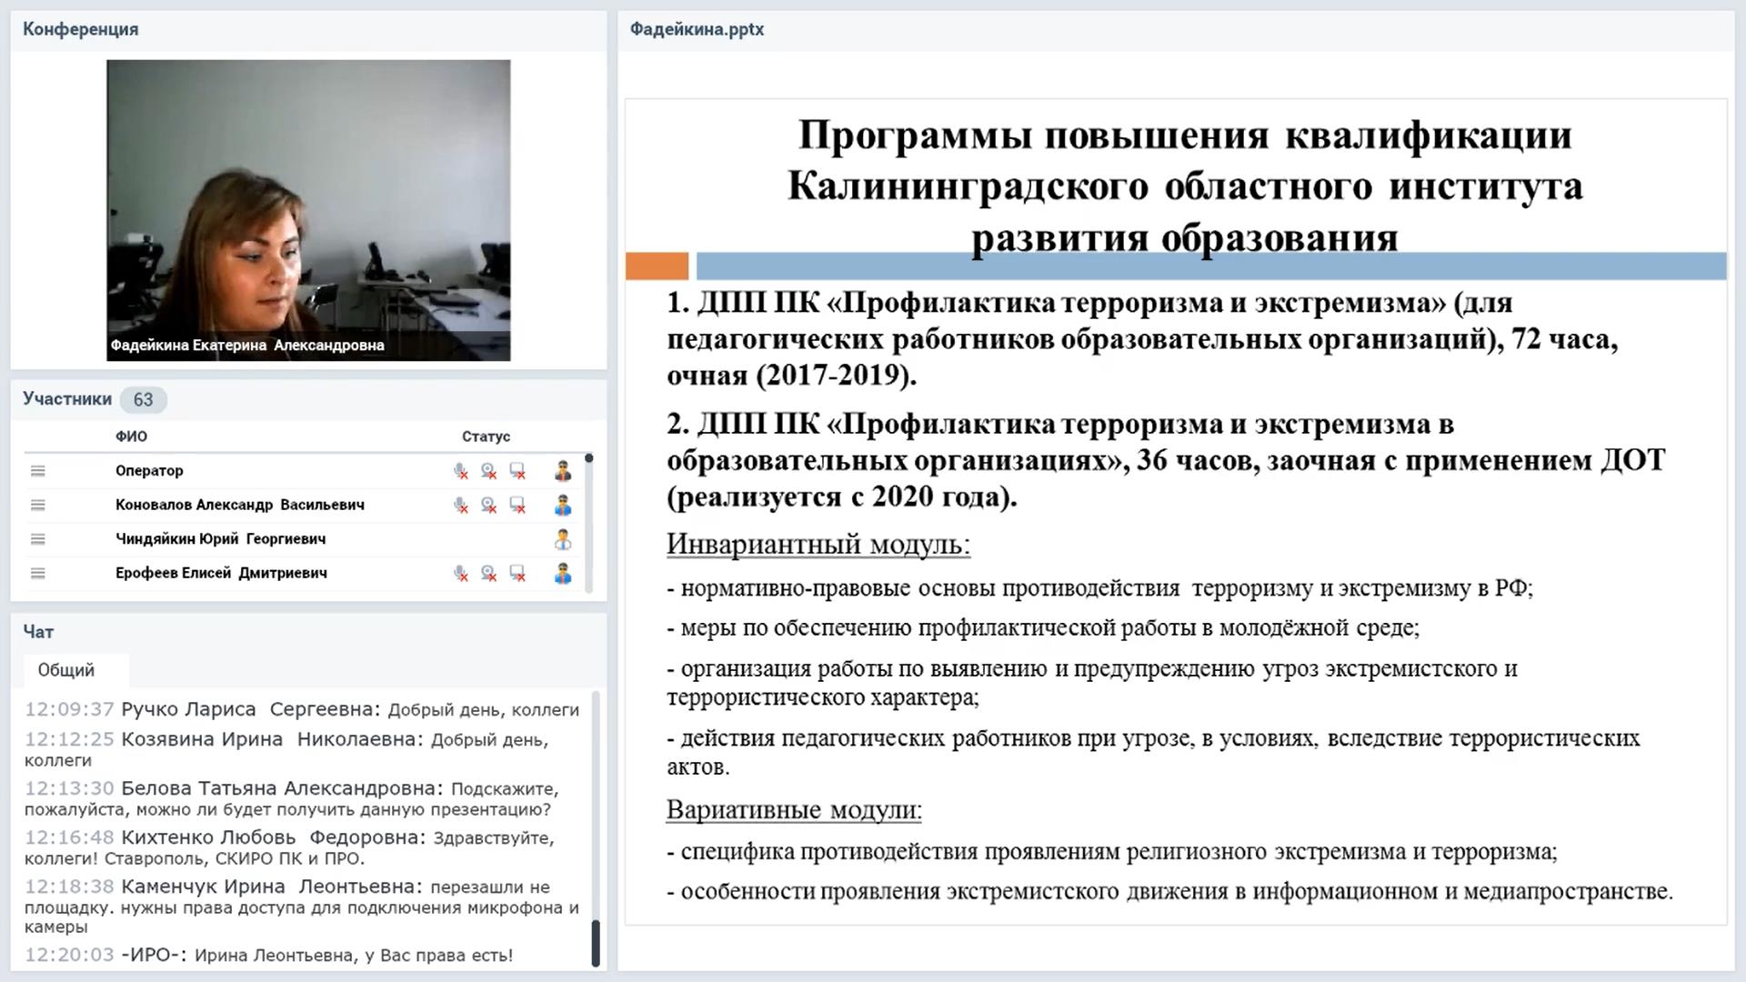Click user avatar icon for Чиндяйкин Юрий Георгиевич
Viewport: 1746px width, 982px height.
point(563,539)
